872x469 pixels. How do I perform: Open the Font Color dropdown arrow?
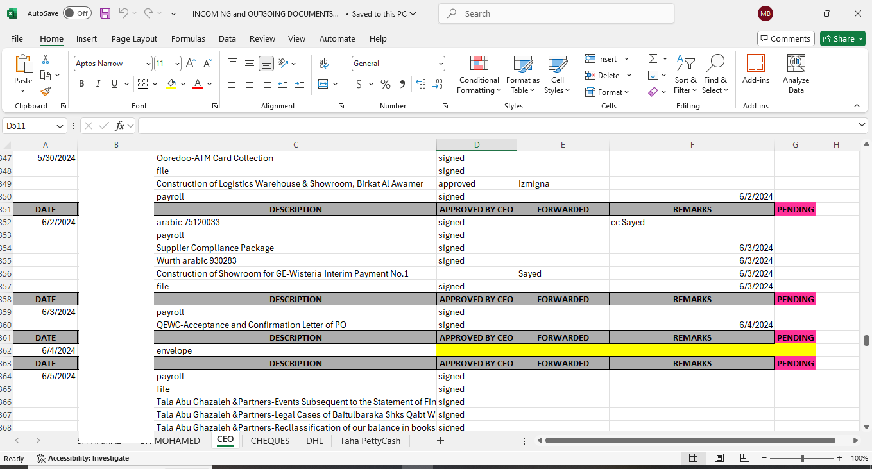pyautogui.click(x=210, y=84)
